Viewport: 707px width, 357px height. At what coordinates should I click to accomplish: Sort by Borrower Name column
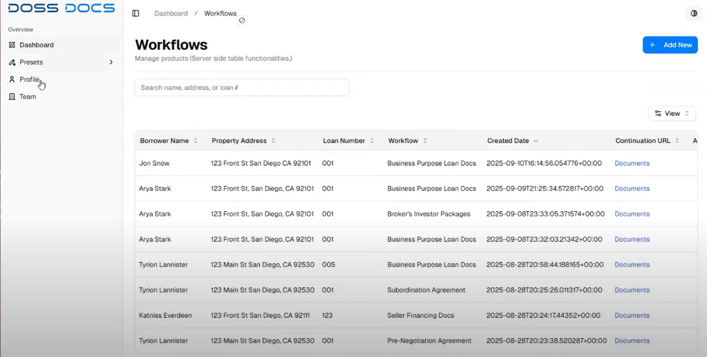point(168,141)
